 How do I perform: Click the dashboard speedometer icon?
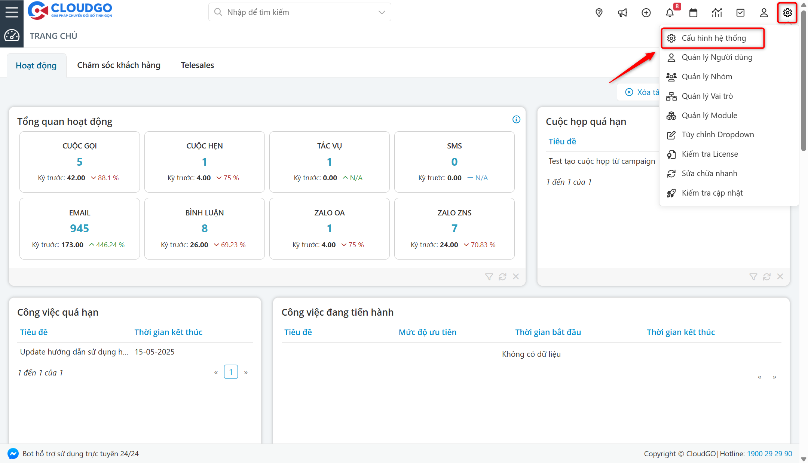(x=12, y=36)
